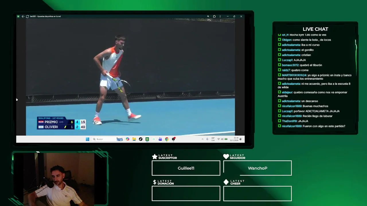Click LIVE CHAT panel title
The height and width of the screenshot is (206, 367).
(315, 29)
